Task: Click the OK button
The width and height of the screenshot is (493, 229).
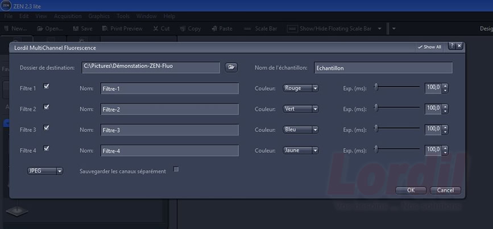Action: click(x=411, y=190)
